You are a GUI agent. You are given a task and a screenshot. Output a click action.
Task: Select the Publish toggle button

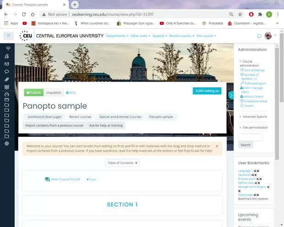pos(34,92)
